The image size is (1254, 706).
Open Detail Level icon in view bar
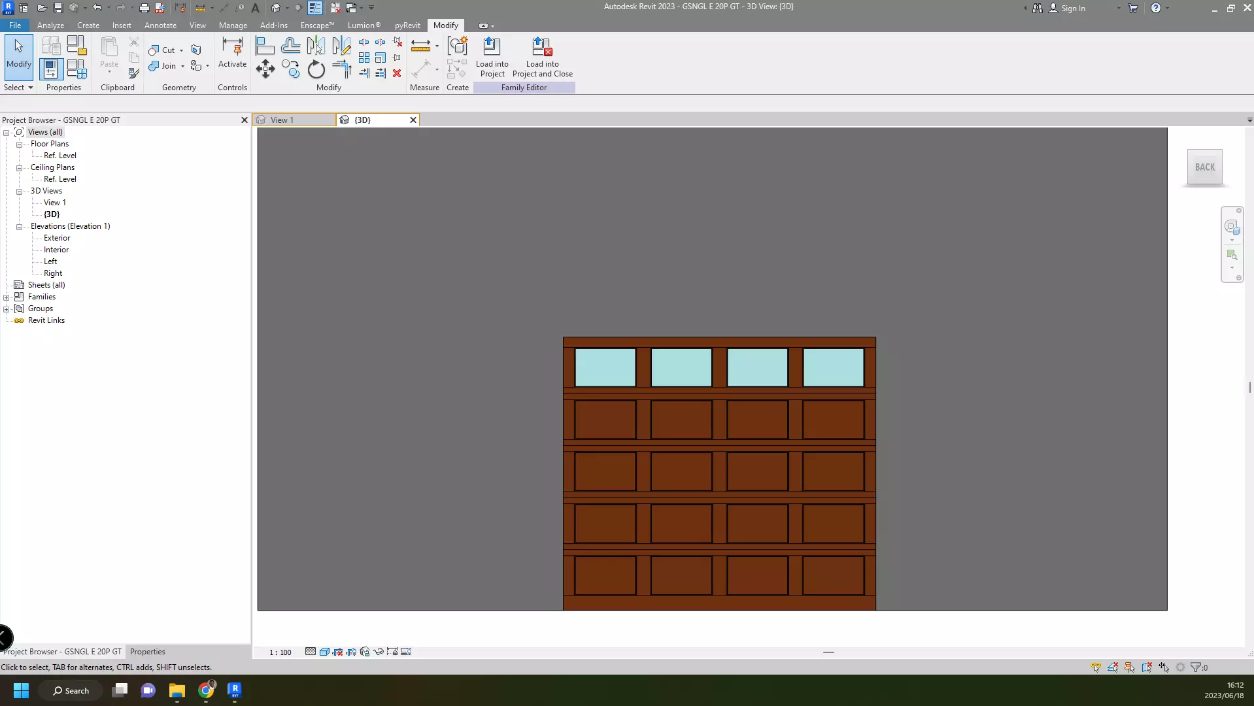311,652
